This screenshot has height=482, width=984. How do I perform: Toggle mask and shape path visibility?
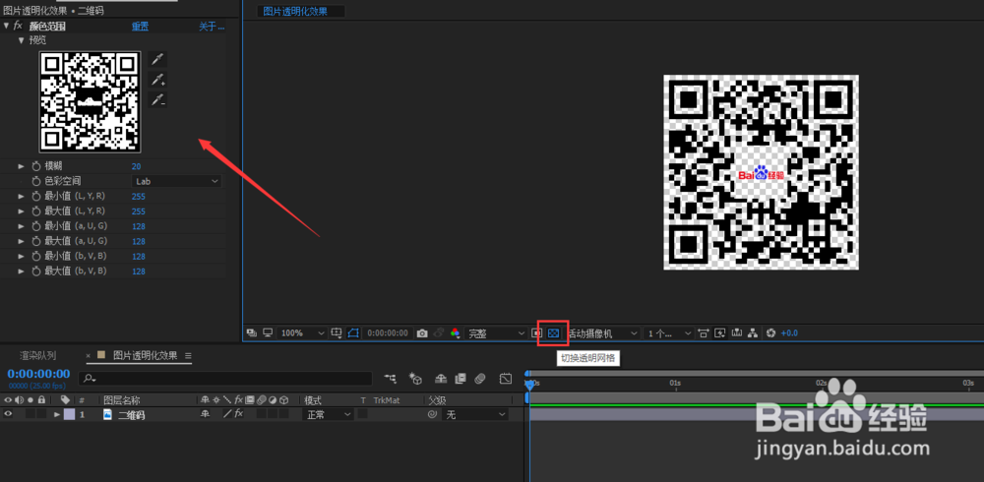pyautogui.click(x=354, y=332)
